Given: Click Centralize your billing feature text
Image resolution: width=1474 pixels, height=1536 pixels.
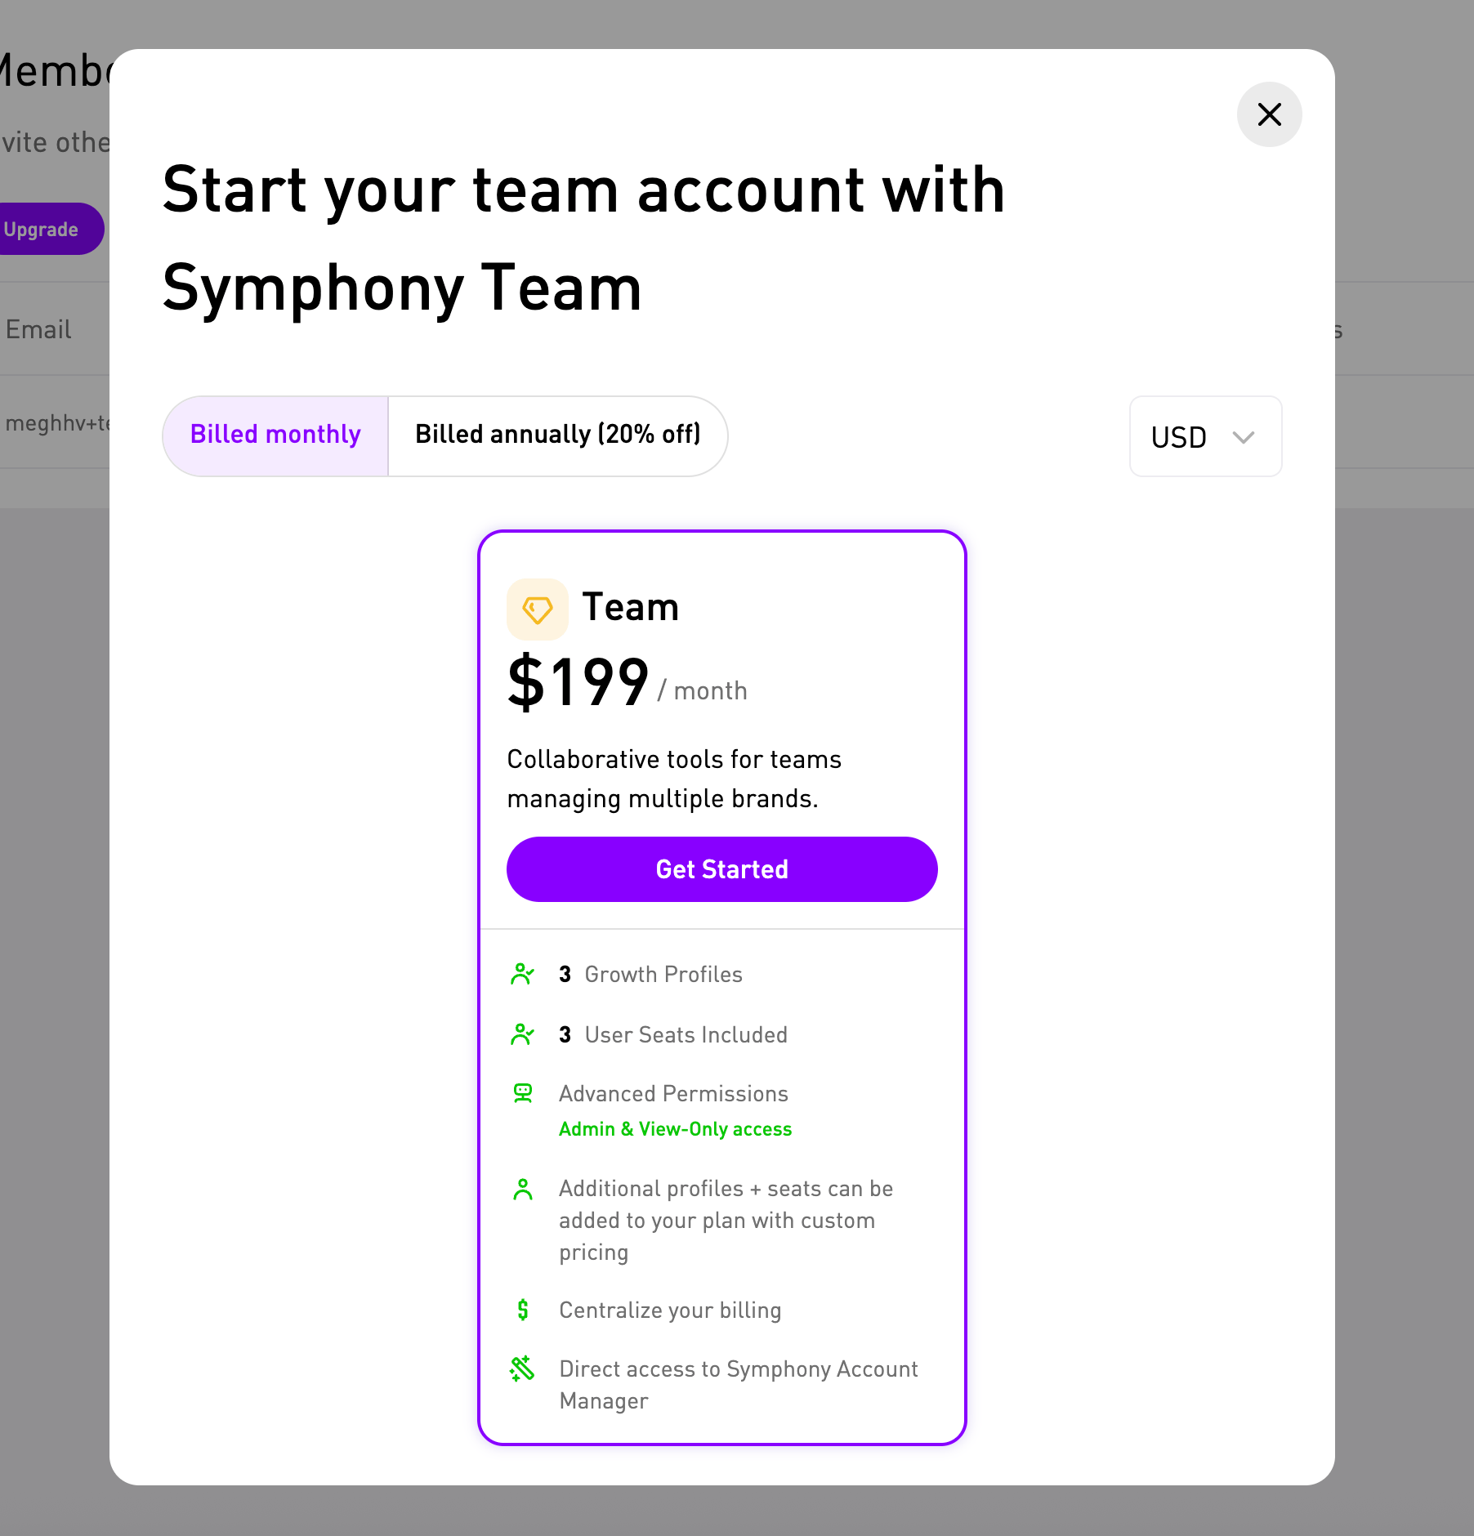Looking at the screenshot, I should (x=670, y=1311).
